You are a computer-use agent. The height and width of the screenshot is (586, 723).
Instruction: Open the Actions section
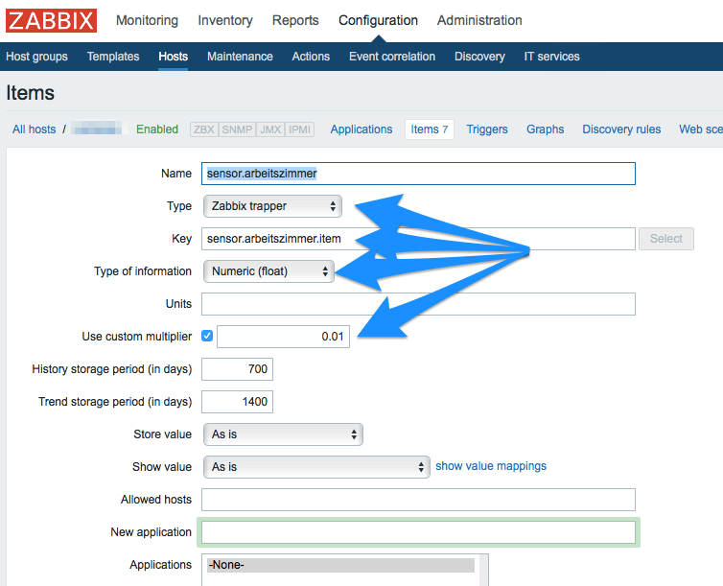311,57
